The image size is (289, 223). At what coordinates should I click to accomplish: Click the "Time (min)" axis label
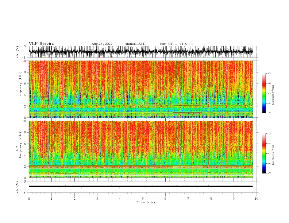146,202
